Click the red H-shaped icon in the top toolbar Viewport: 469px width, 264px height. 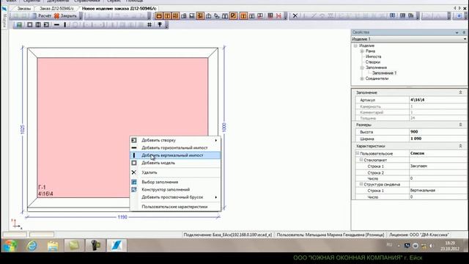pos(278,15)
